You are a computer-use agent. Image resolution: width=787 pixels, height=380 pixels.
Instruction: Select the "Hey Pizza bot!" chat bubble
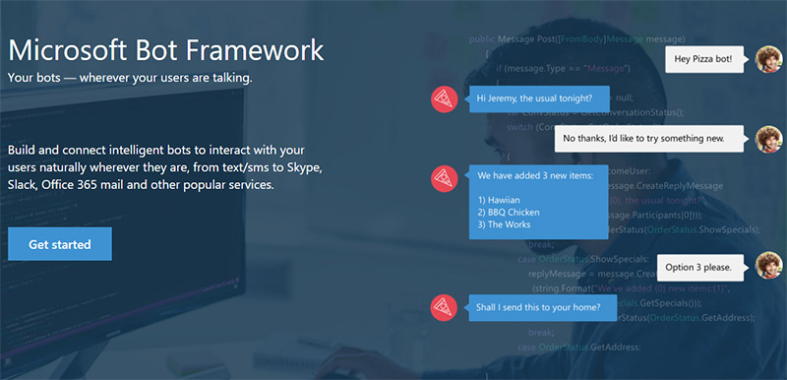pos(704,59)
